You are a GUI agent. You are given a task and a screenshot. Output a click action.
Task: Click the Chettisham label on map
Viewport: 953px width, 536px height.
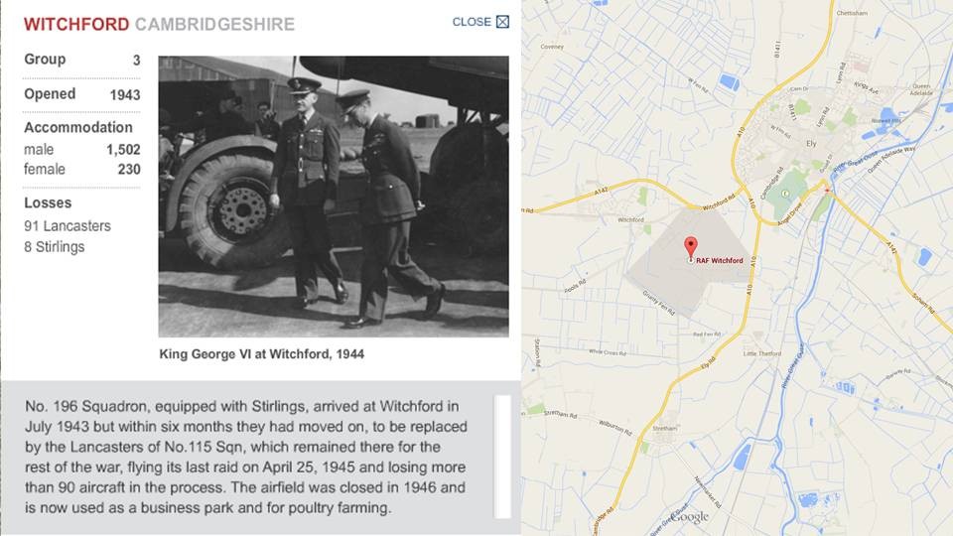(x=852, y=13)
